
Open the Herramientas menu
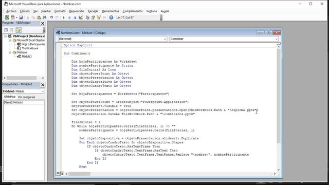[x=111, y=11]
